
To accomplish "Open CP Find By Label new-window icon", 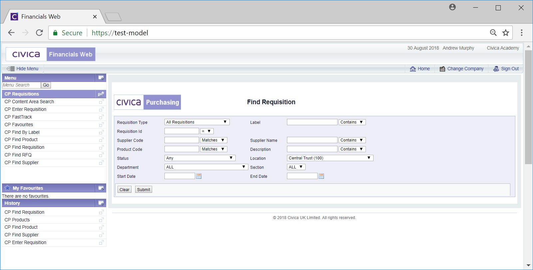I will click(102, 132).
